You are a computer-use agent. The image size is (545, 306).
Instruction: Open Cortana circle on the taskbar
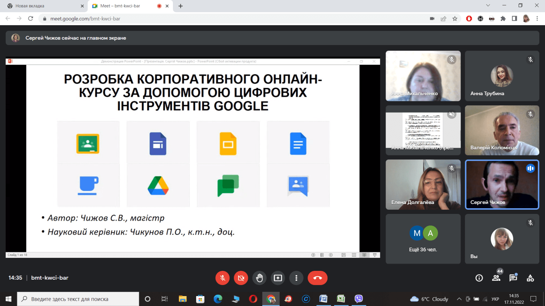point(148,299)
